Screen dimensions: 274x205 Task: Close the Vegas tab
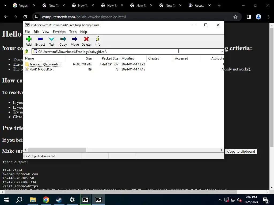[34, 6]
